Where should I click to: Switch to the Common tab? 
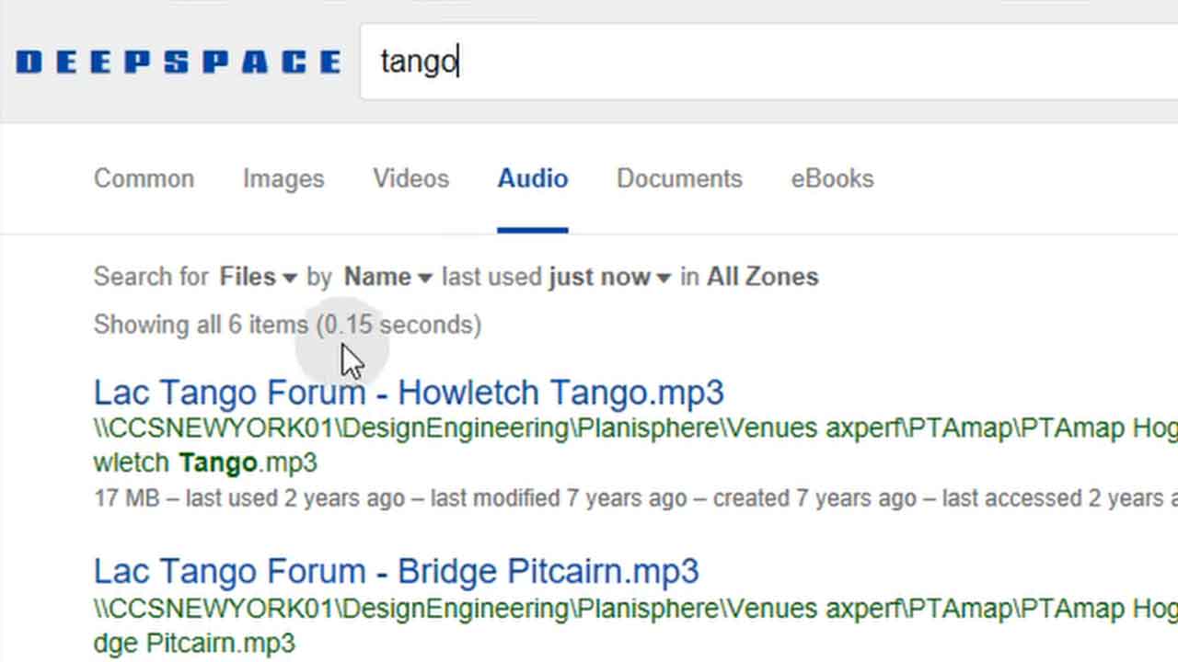point(144,178)
